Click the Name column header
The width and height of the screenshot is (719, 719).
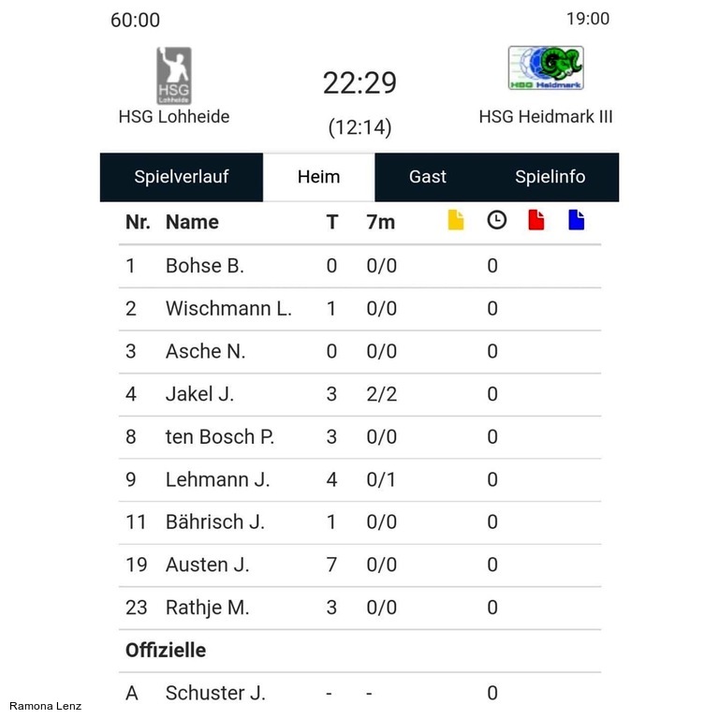click(192, 222)
